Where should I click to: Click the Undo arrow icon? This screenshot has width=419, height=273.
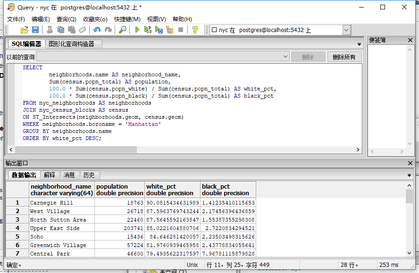(x=97, y=30)
